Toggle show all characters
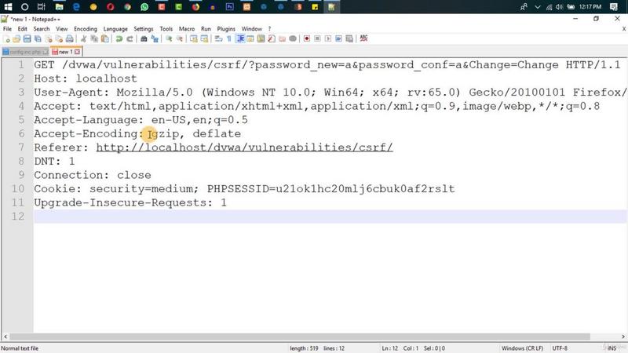Screen dimensions: 628x353 (x=229, y=38)
